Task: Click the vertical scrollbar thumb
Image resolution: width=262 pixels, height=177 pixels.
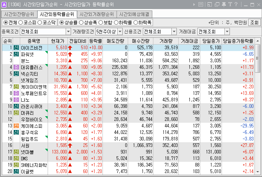Action: (x=257, y=58)
